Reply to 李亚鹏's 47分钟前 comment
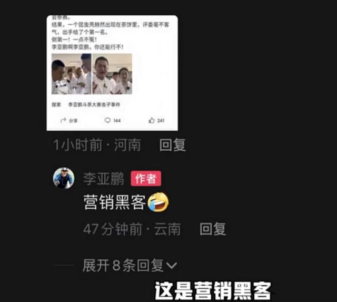This screenshot has width=337, height=302. (x=213, y=229)
